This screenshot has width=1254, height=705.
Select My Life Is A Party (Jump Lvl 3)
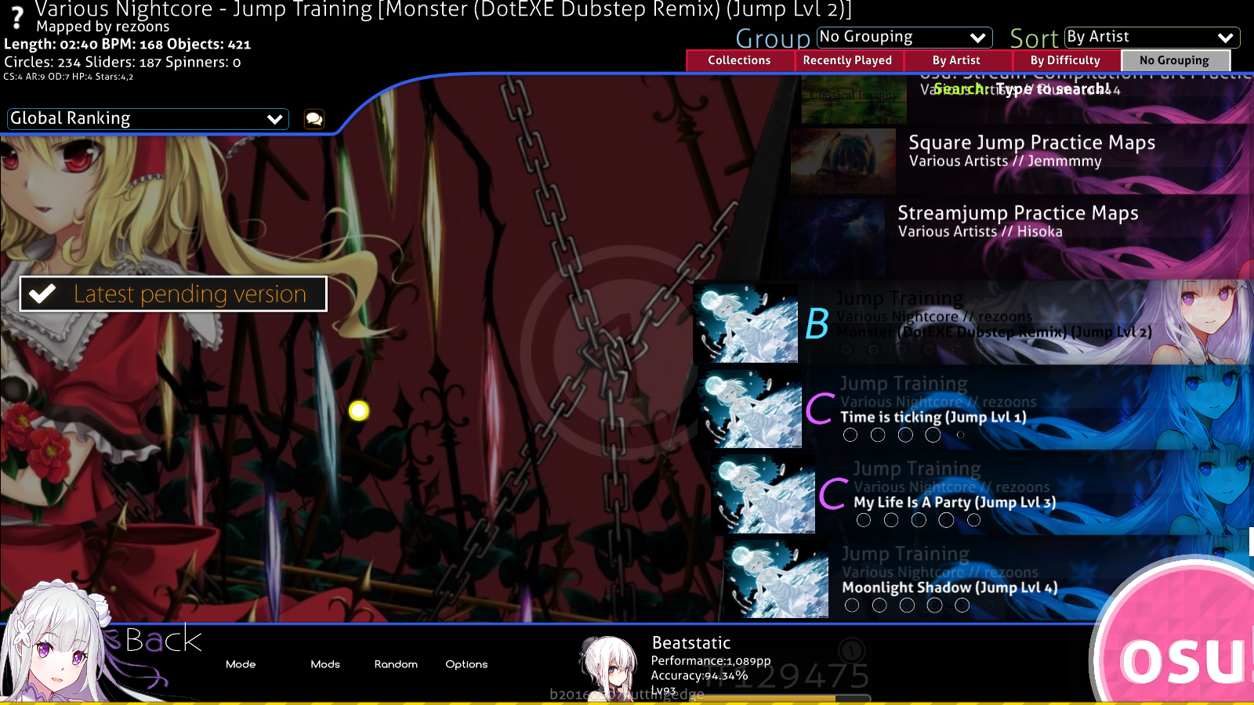pyautogui.click(x=982, y=493)
